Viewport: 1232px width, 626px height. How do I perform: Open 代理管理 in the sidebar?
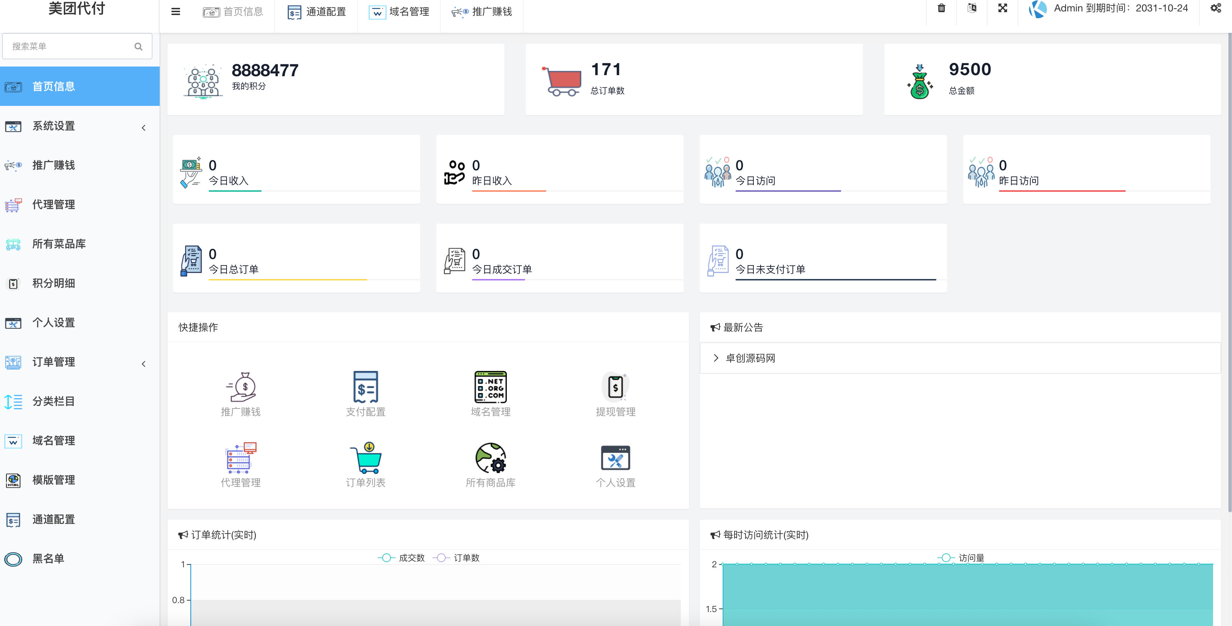point(79,205)
